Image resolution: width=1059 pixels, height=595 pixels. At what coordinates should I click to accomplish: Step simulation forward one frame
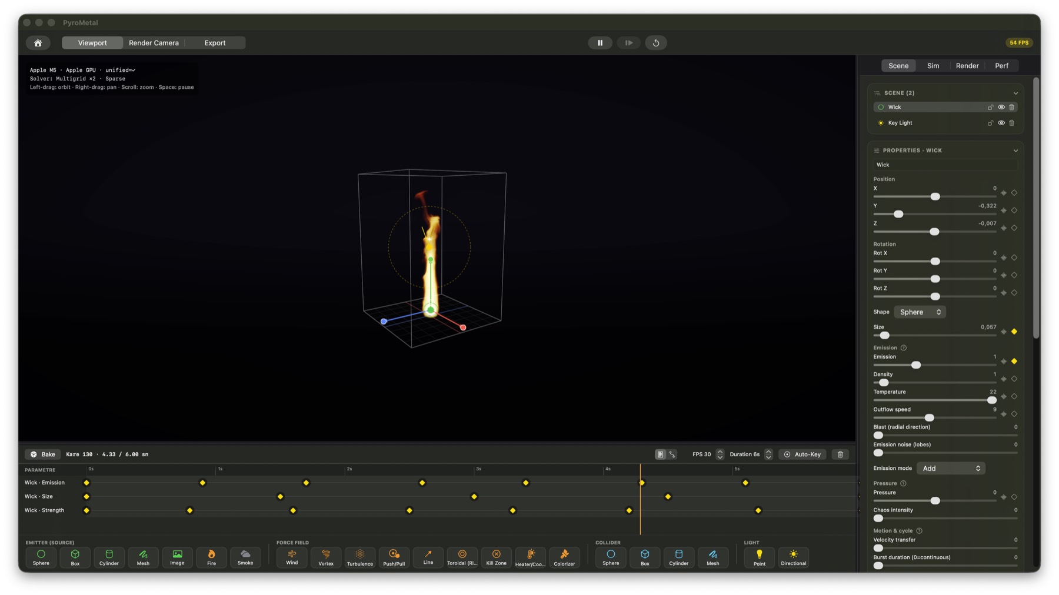click(628, 43)
